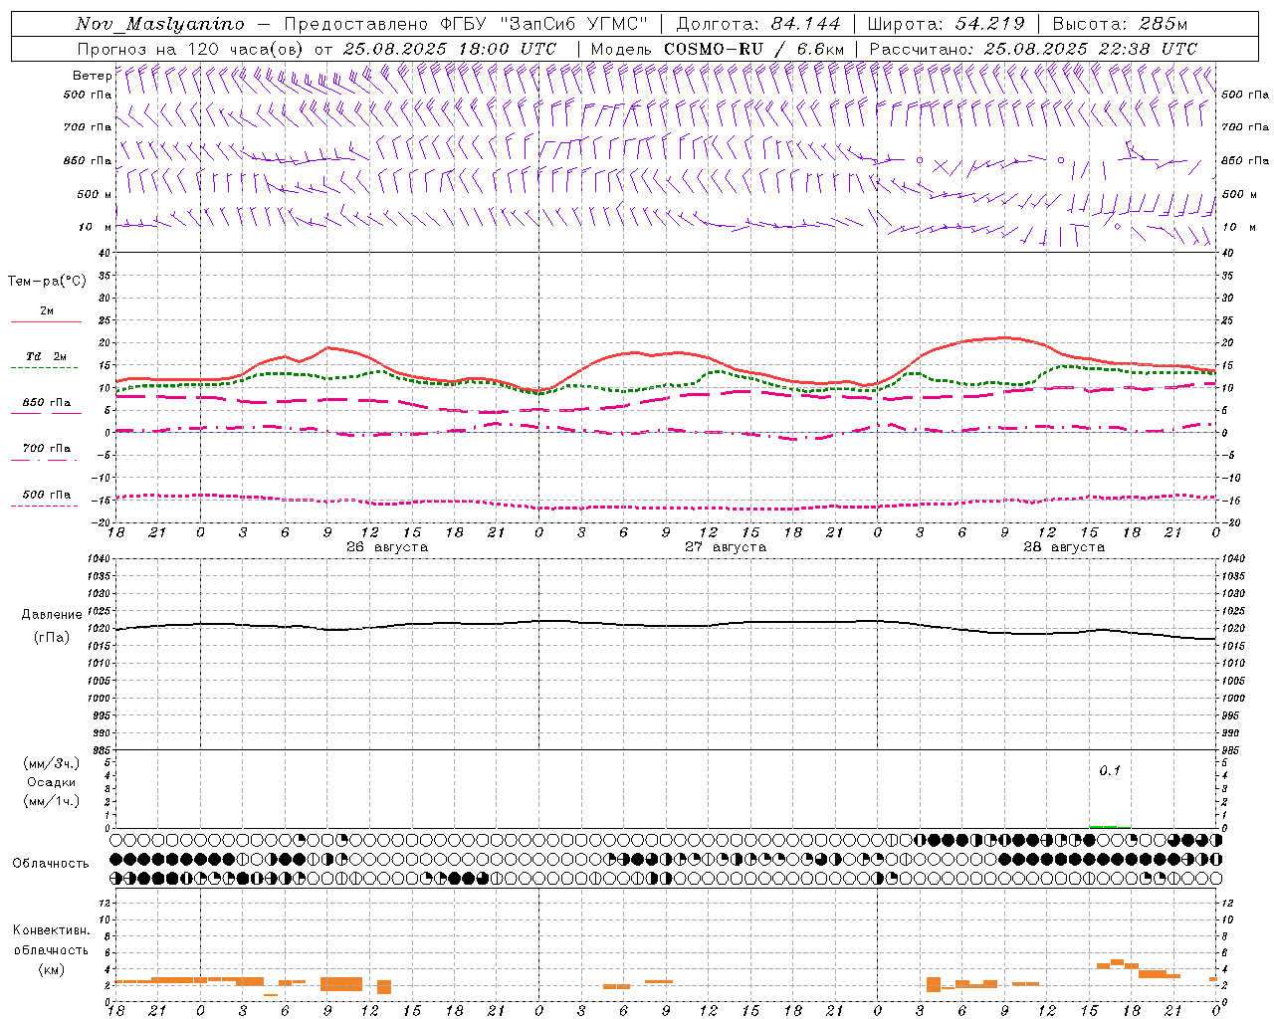
Task: Click the Высота: 285м header field
Action: (1120, 25)
